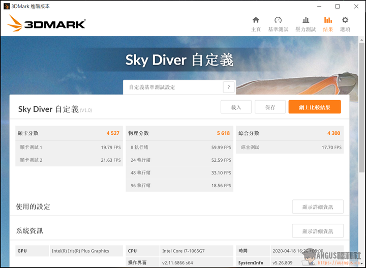This screenshot has height=268, width=366.
Task: Maximize the 3DMark window
Action: click(x=338, y=6)
